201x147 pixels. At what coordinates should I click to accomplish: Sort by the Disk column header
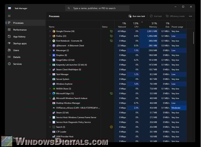pos(164,25)
